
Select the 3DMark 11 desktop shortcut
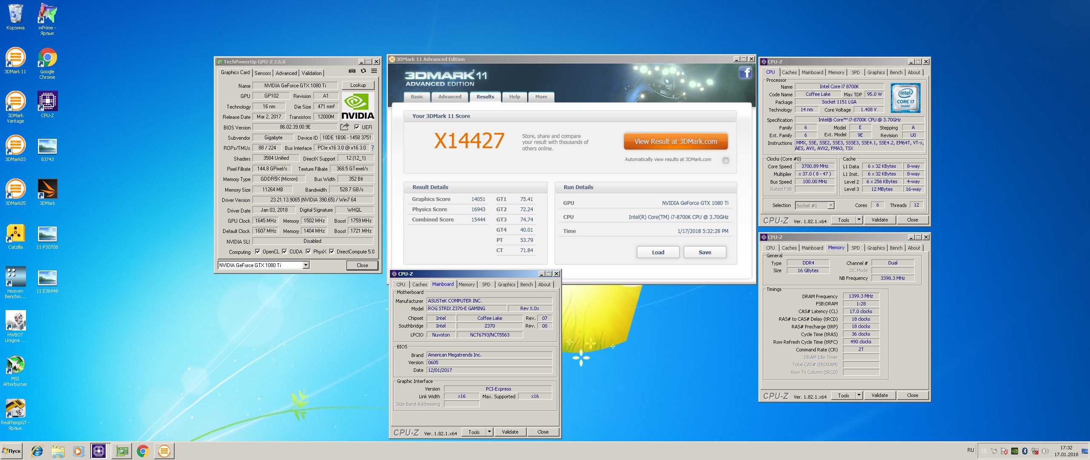[15, 61]
